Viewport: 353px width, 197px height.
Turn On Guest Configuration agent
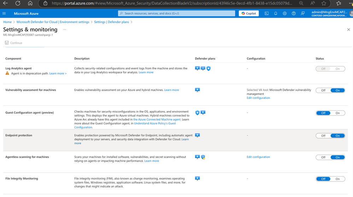(337, 113)
